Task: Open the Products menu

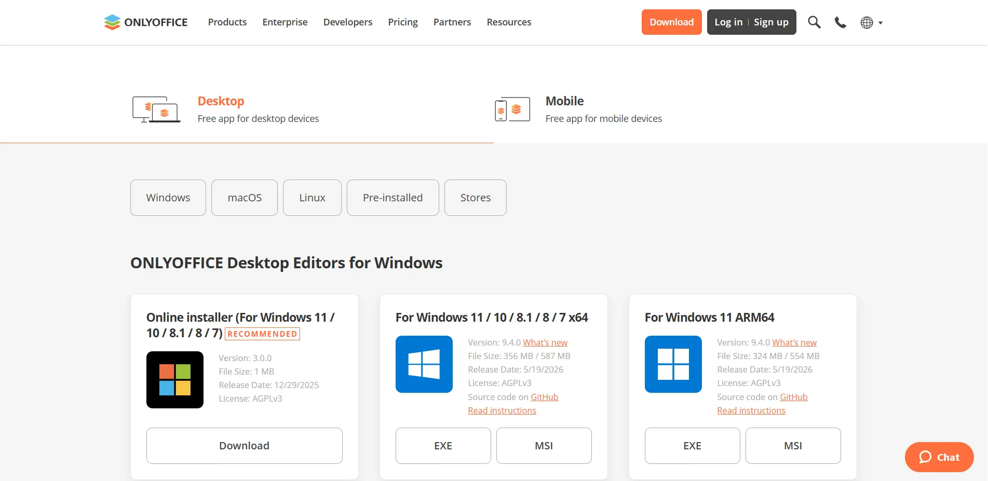Action: click(227, 22)
